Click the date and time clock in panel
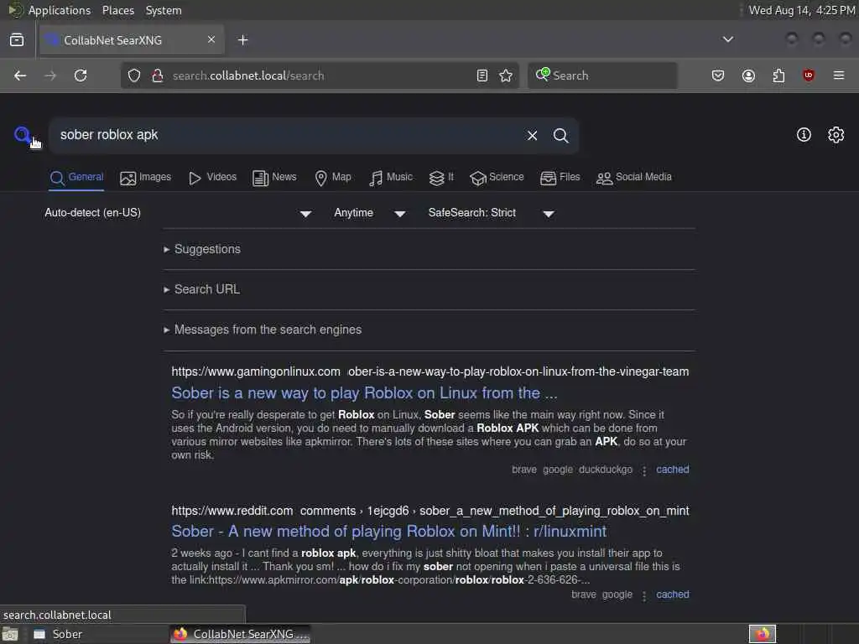 802,10
